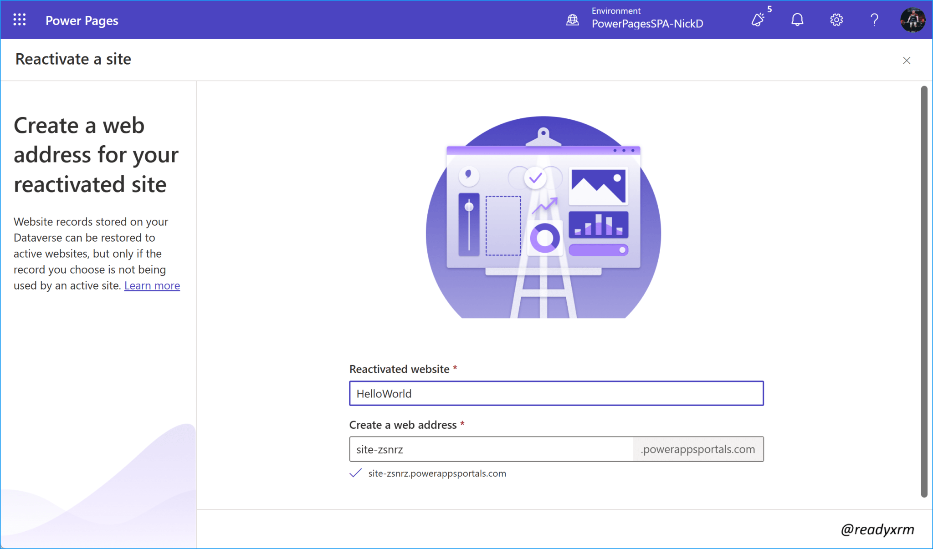Image resolution: width=933 pixels, height=549 pixels.
Task: Open the notifications bell
Action: (x=797, y=20)
